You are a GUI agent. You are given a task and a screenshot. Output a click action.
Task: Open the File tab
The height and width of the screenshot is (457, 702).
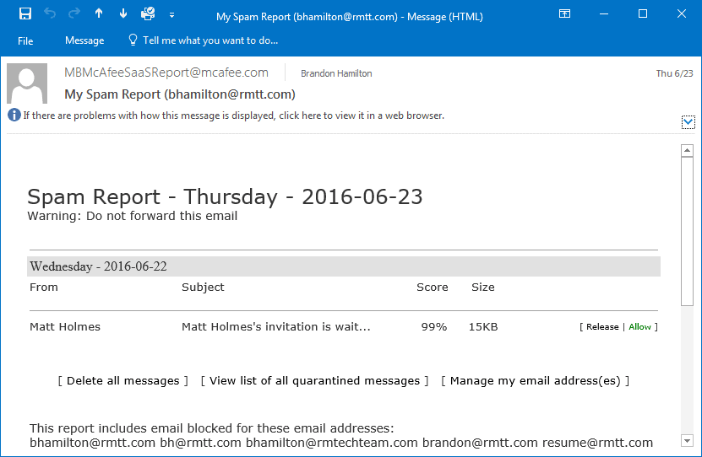click(x=25, y=41)
